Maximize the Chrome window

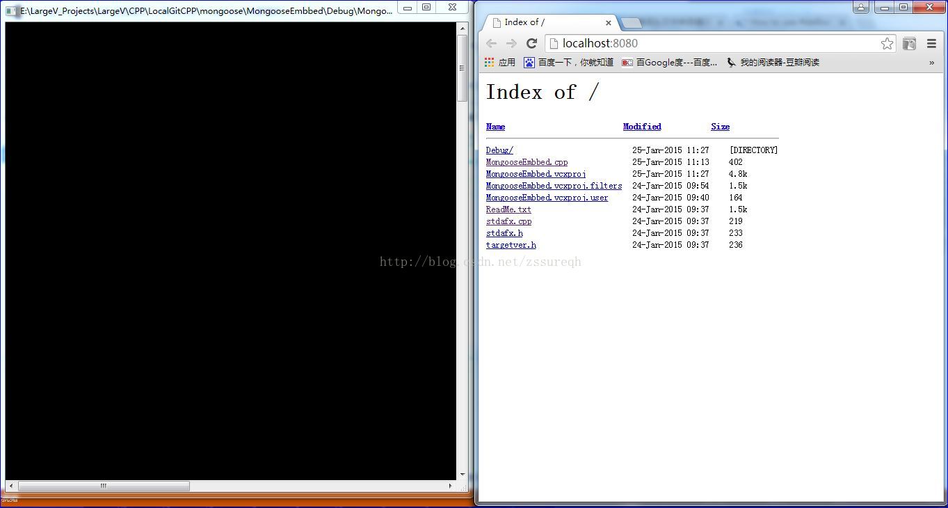click(903, 8)
